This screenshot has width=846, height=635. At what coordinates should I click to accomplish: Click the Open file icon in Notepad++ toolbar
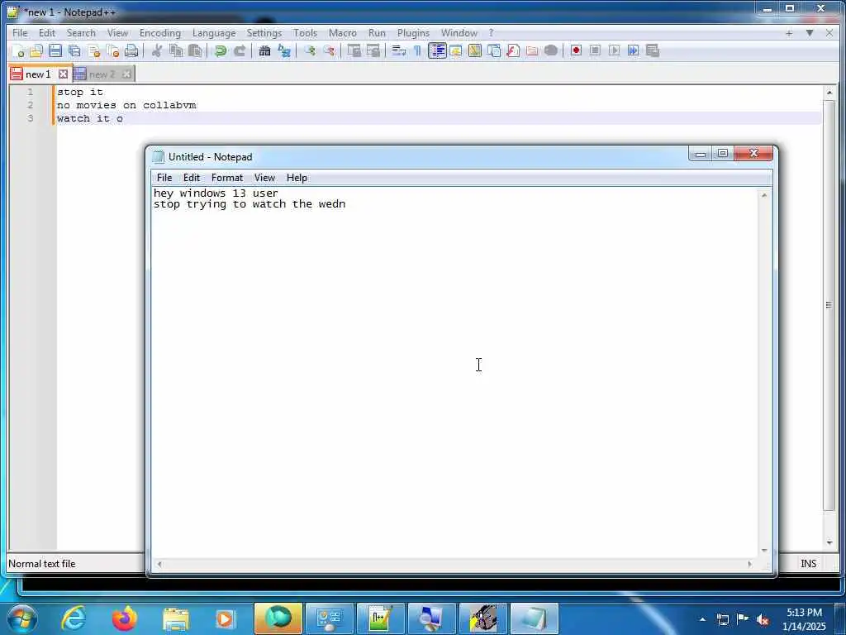pos(36,50)
